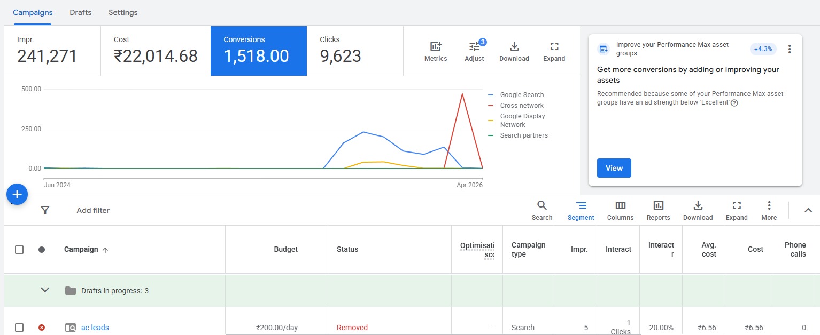Viewport: 820px width, 335px height.
Task: Switch to the Drafts tab
Action: (x=80, y=12)
